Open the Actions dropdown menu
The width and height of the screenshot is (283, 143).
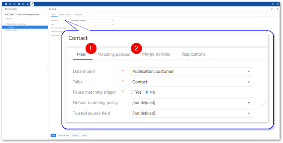tap(9, 19)
